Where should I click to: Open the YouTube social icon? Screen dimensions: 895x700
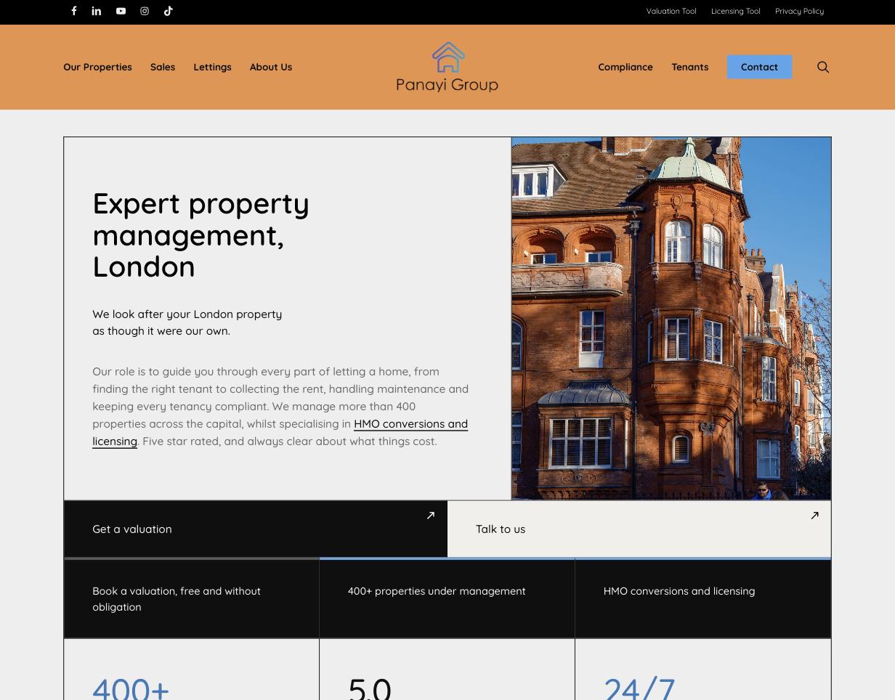[121, 11]
